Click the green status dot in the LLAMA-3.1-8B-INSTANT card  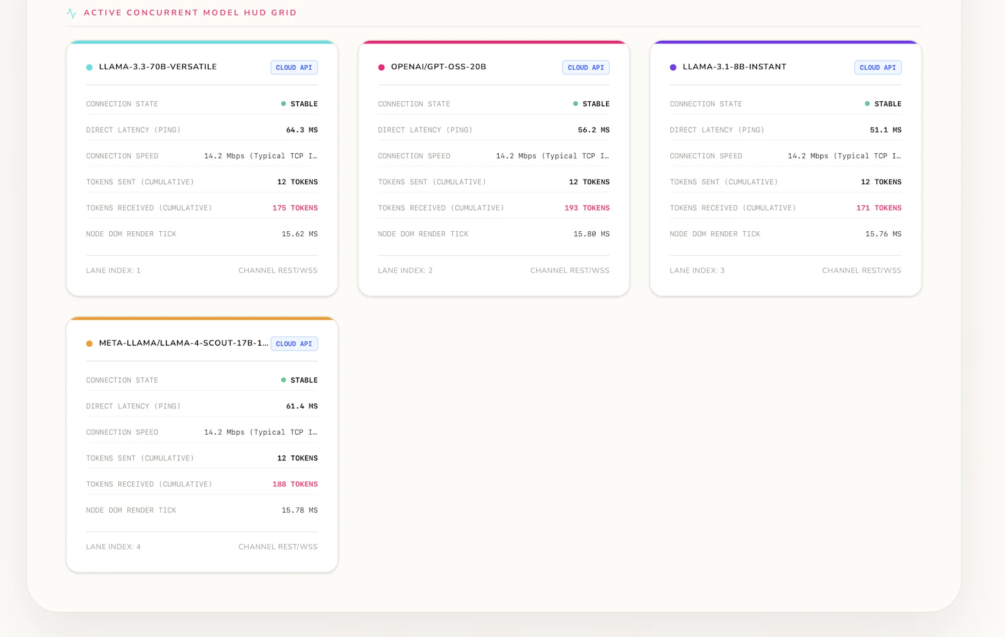[867, 104]
